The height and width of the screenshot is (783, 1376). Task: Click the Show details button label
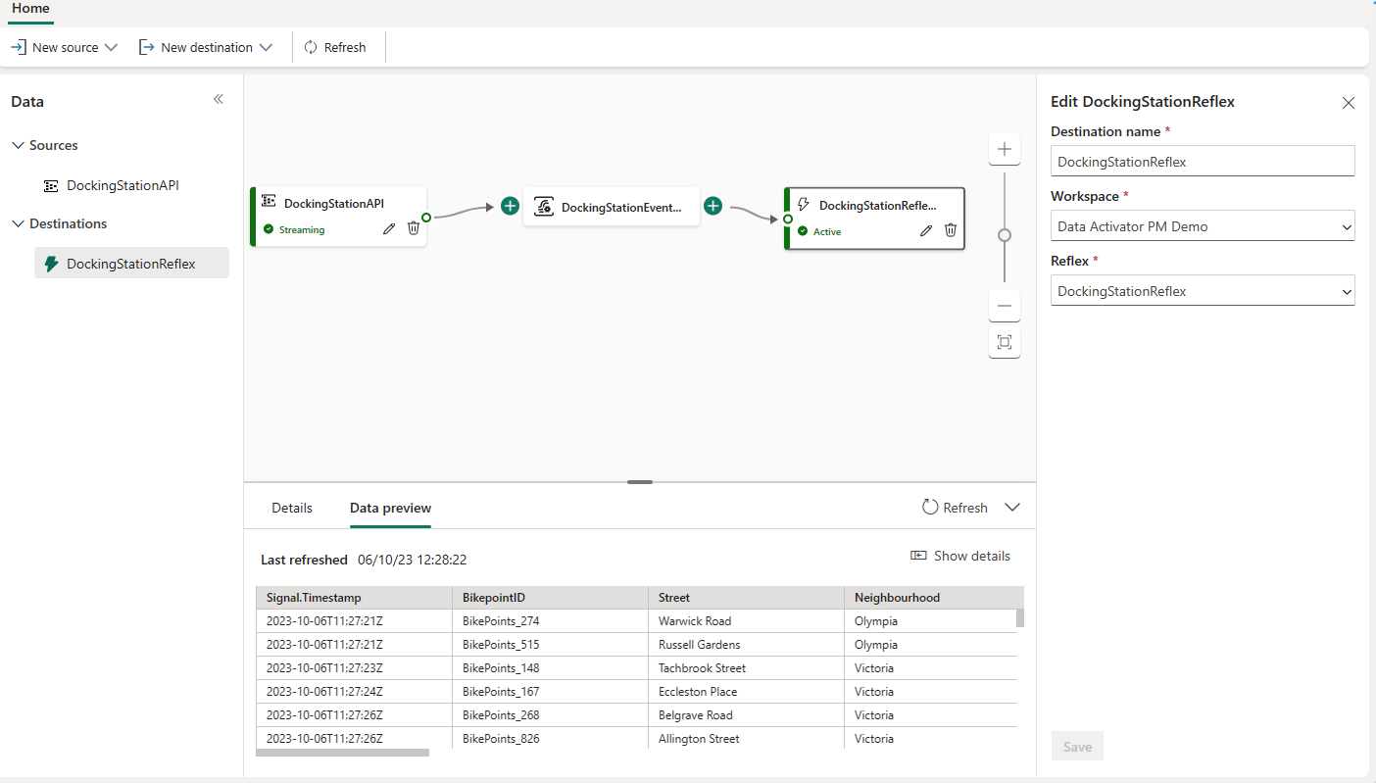point(972,556)
